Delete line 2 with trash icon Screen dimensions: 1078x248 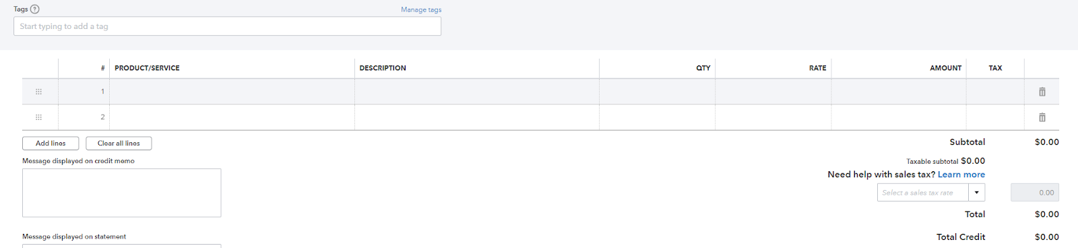tap(1042, 117)
